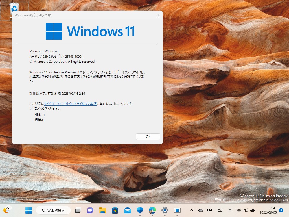
Task: Open Task View
Action: pos(77,210)
